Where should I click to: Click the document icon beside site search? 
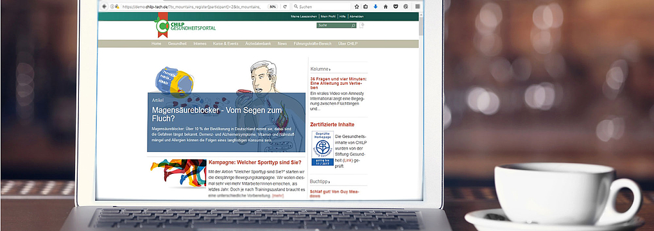pyautogui.click(x=361, y=26)
